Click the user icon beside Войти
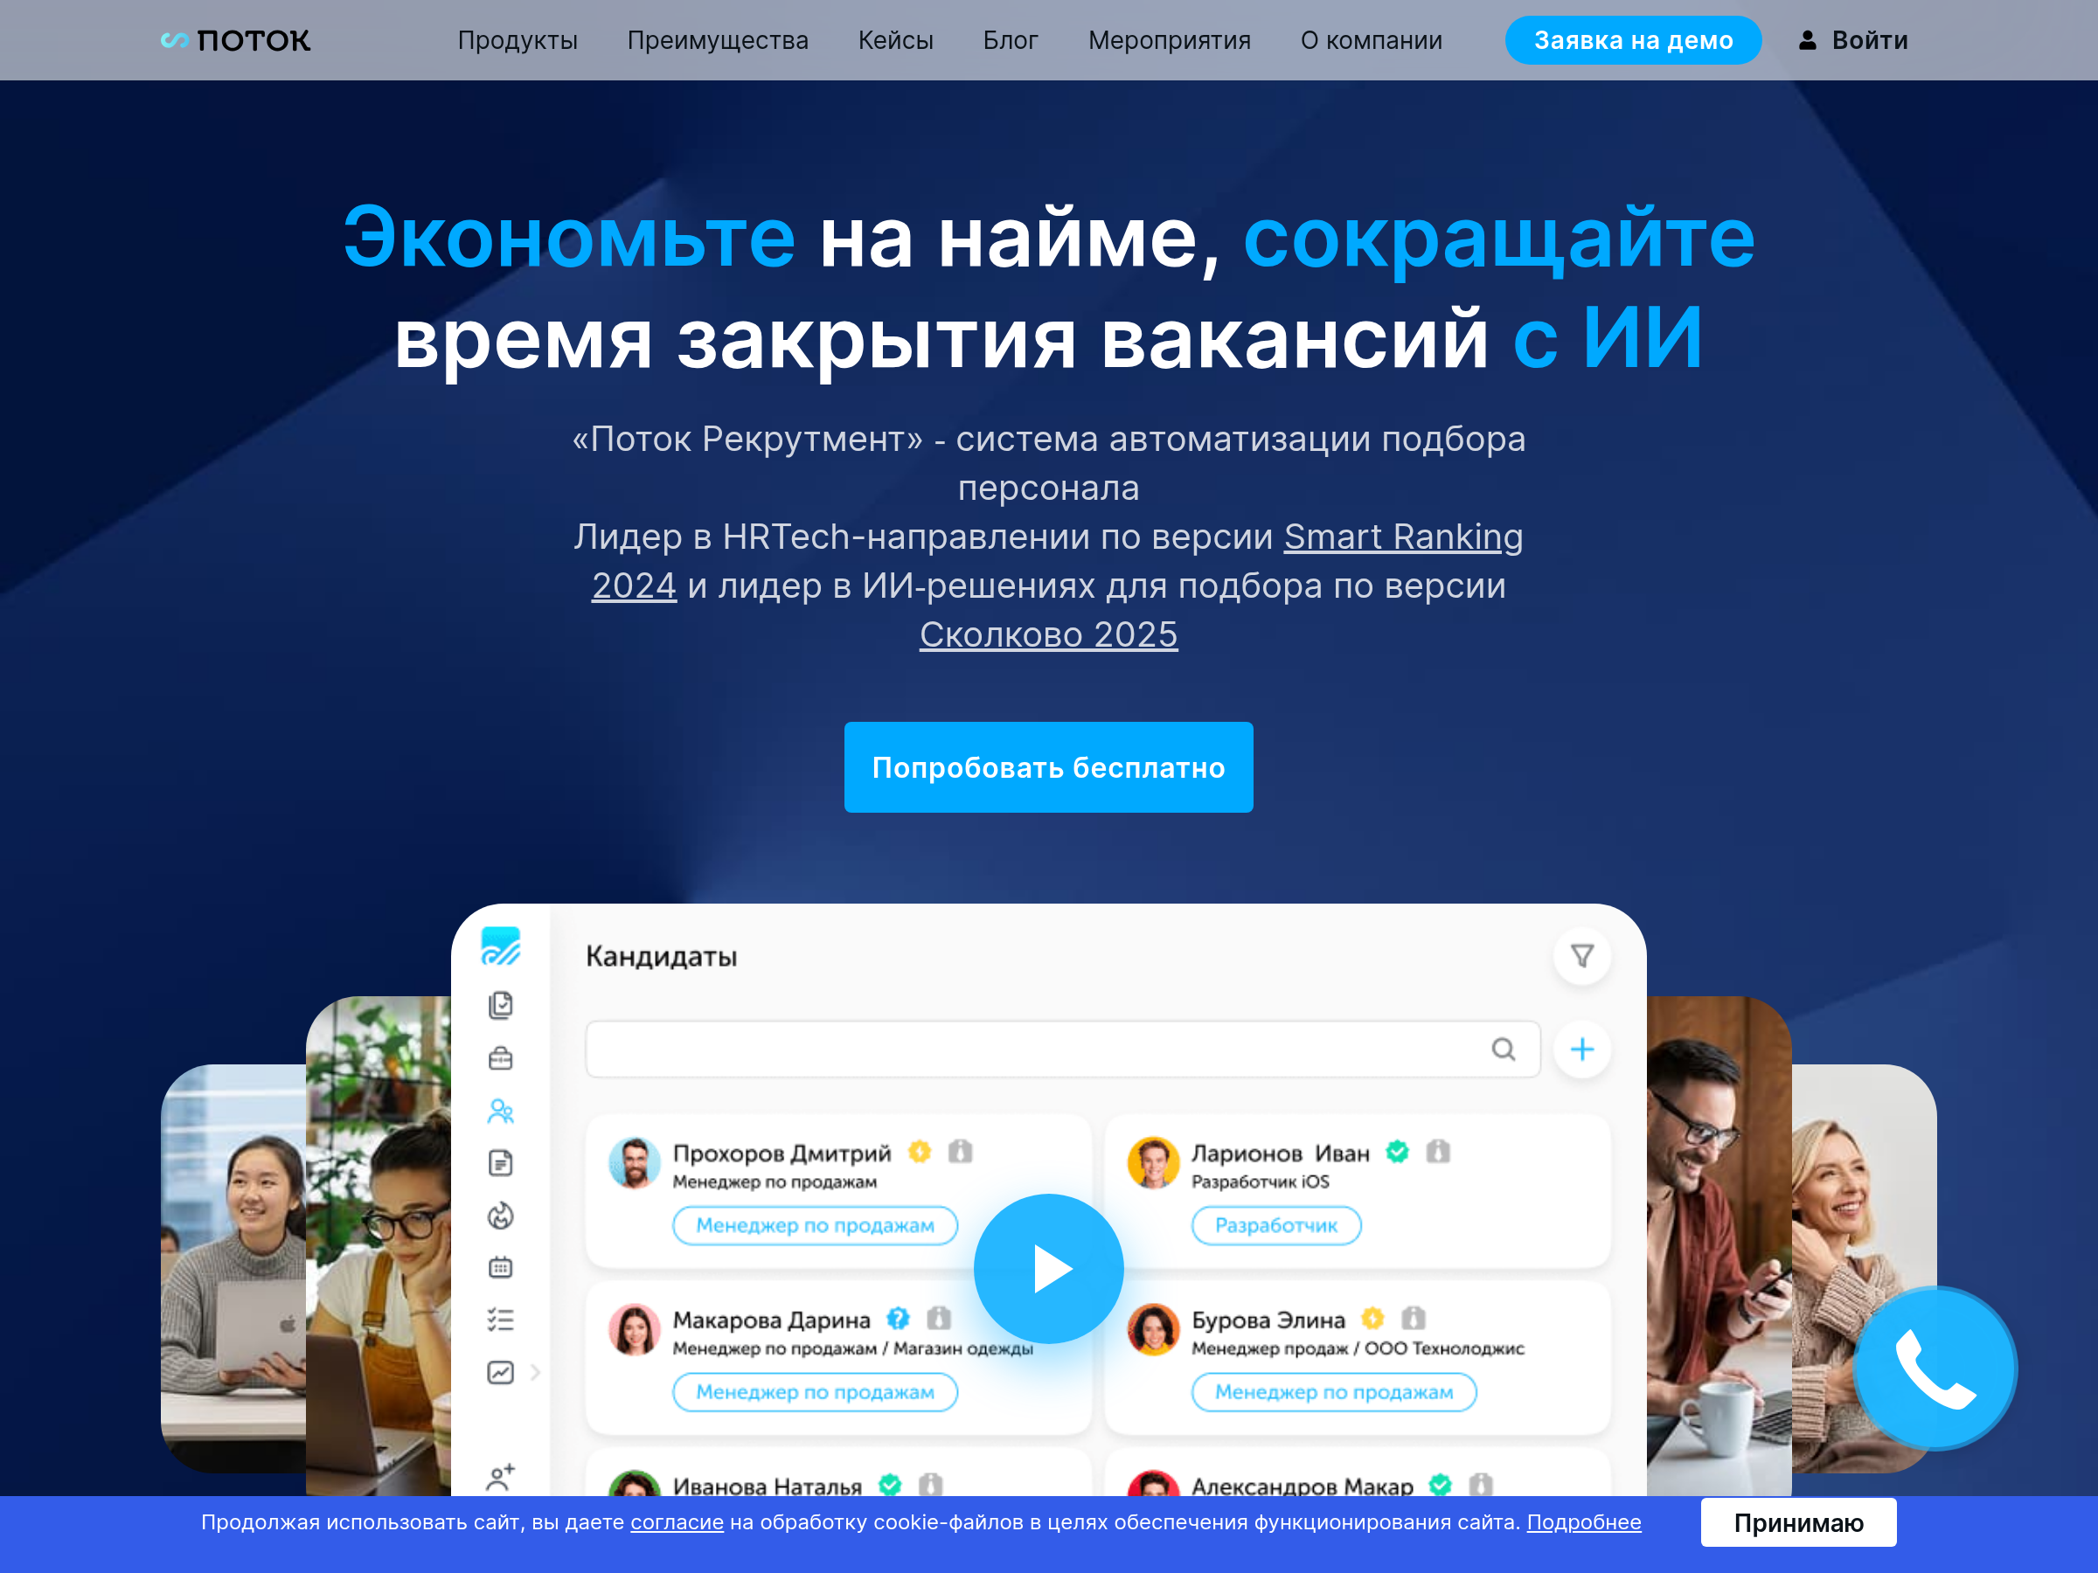 point(1807,41)
